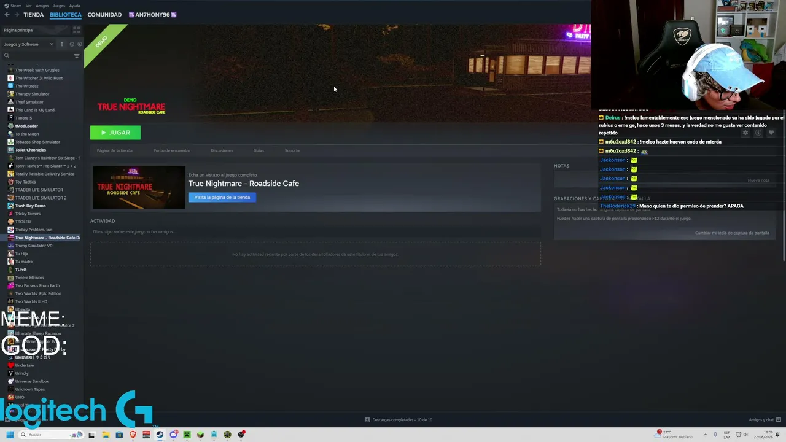
Task: Filter ready-to-play games via play-circle icon
Action: (79, 44)
